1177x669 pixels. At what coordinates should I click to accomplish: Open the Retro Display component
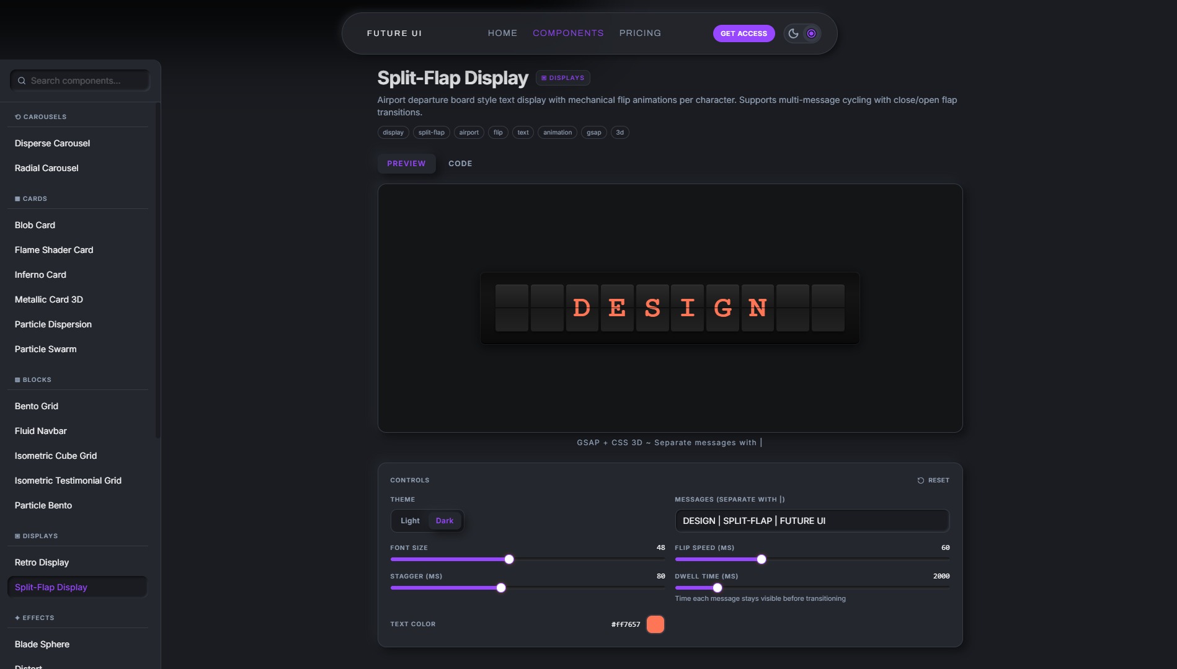click(42, 562)
